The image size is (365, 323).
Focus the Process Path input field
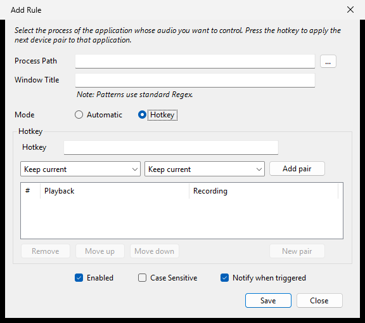tap(195, 62)
